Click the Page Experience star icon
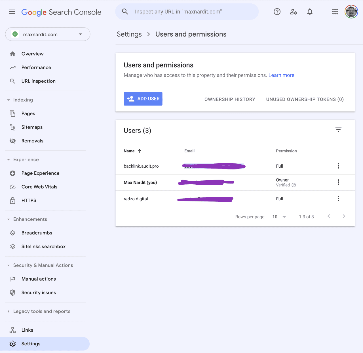 point(12,173)
